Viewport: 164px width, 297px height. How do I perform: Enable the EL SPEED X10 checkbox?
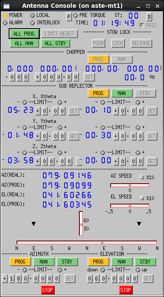point(142,198)
